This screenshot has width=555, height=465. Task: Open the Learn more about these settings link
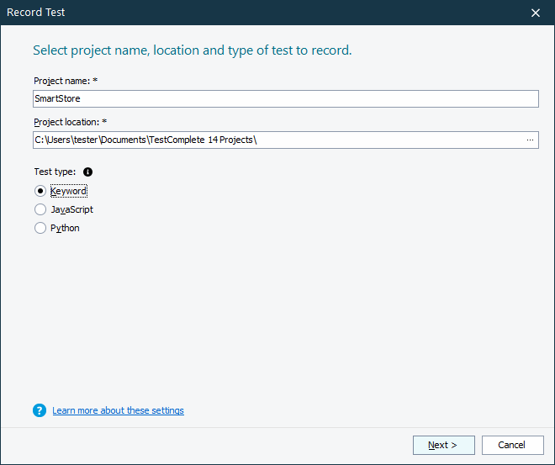point(118,410)
